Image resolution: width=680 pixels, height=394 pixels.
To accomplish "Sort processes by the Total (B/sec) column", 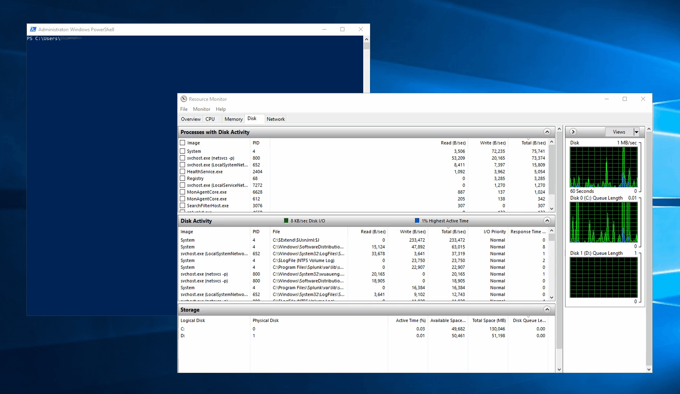I will 533,143.
